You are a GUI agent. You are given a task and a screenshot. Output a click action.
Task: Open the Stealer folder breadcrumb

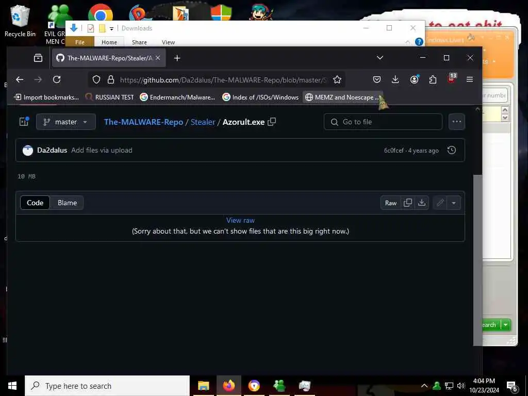tap(203, 122)
